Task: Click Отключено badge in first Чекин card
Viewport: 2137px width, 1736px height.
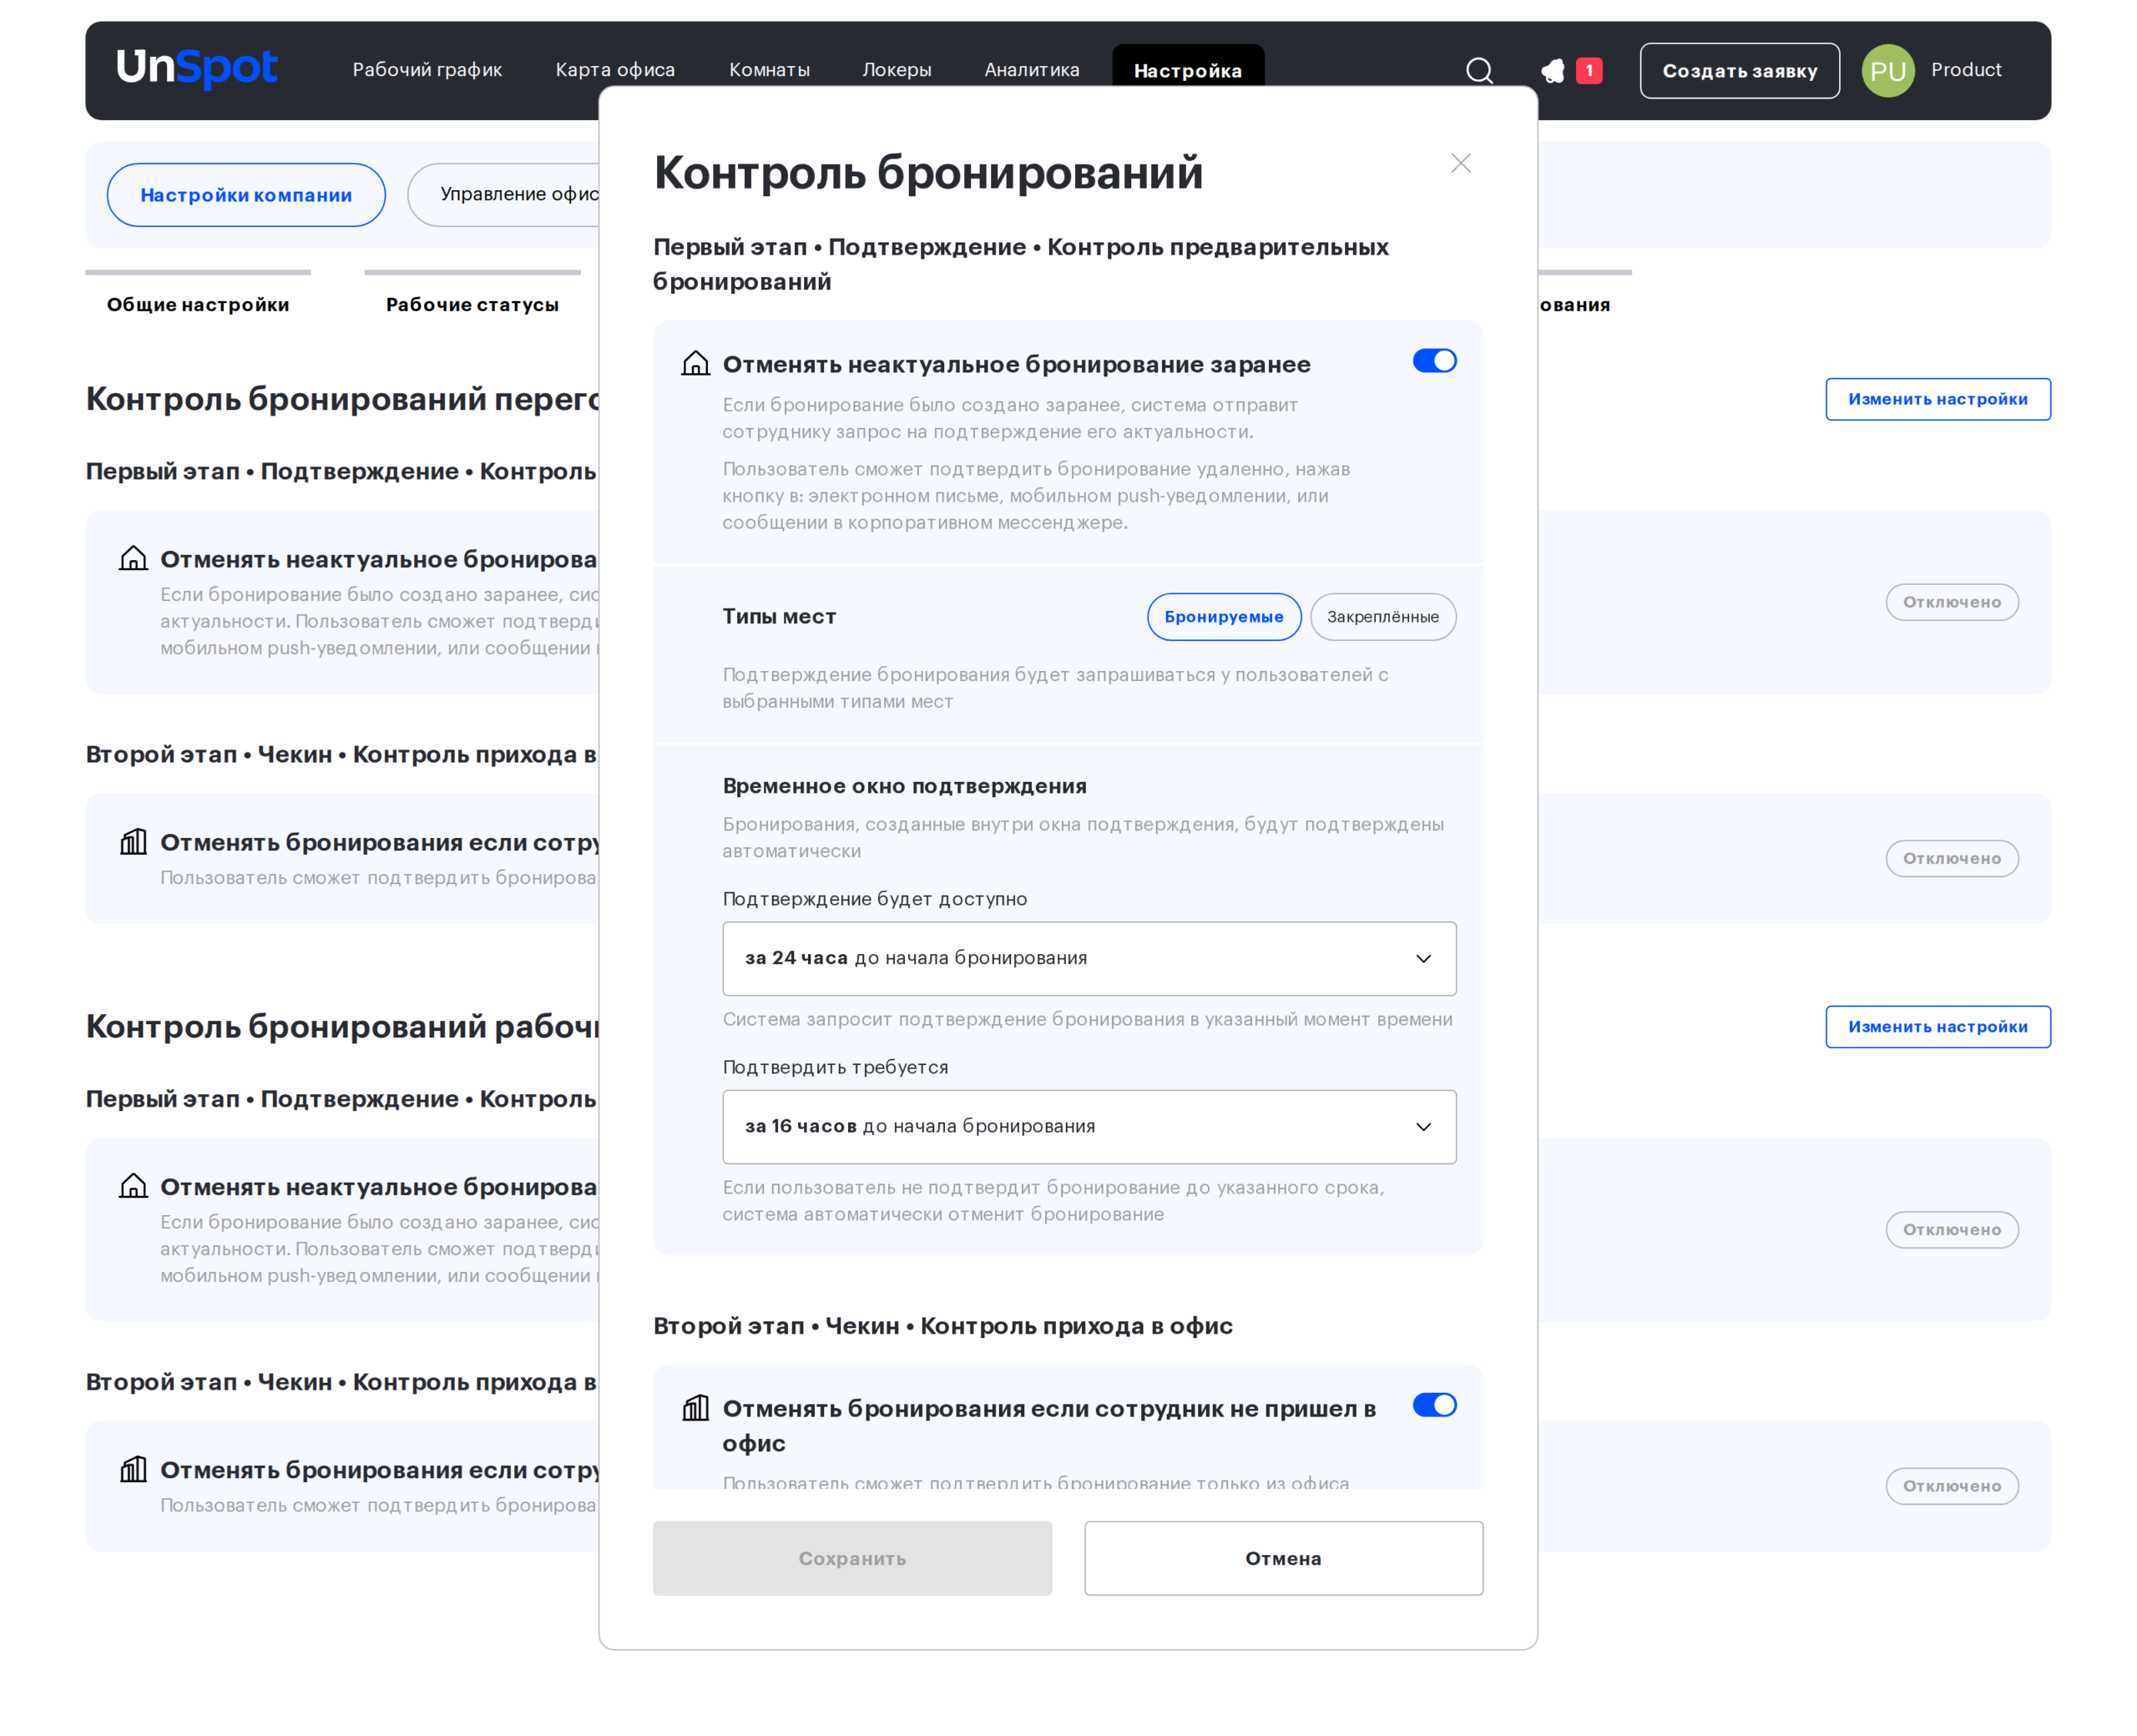Action: click(x=1951, y=858)
